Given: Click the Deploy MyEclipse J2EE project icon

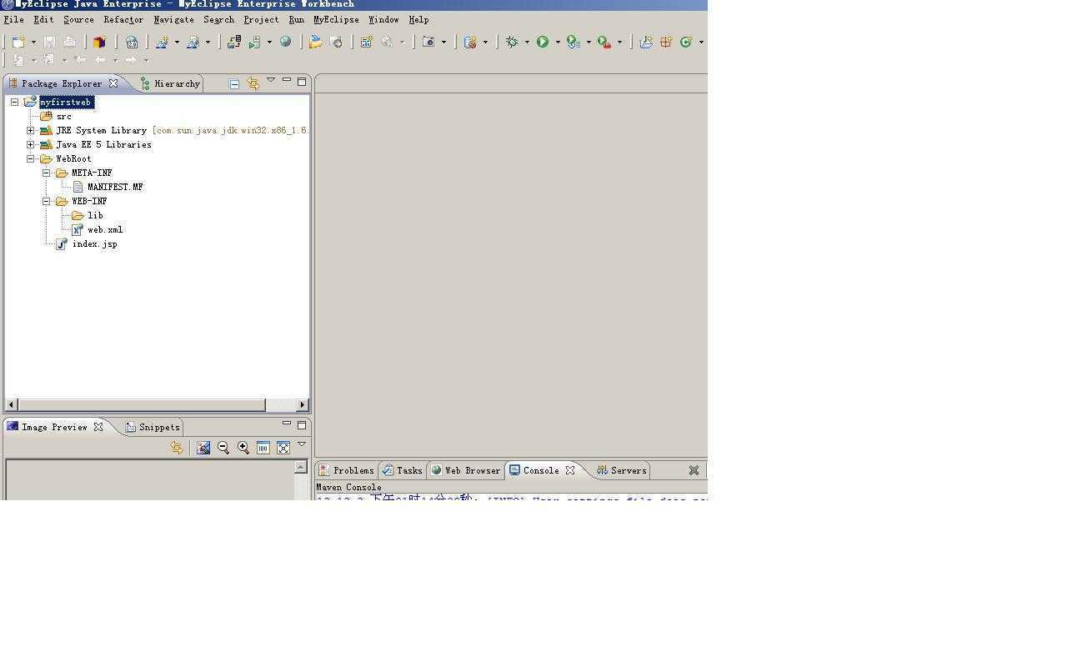Looking at the screenshot, I should pyautogui.click(x=234, y=42).
